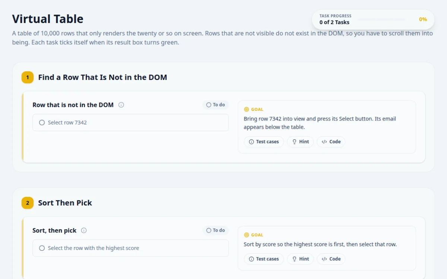Click the "0 of 2 Tasks" progress label

pos(335,22)
